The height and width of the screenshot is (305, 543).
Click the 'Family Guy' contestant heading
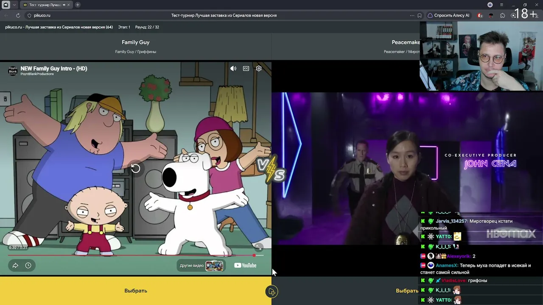pos(136,42)
